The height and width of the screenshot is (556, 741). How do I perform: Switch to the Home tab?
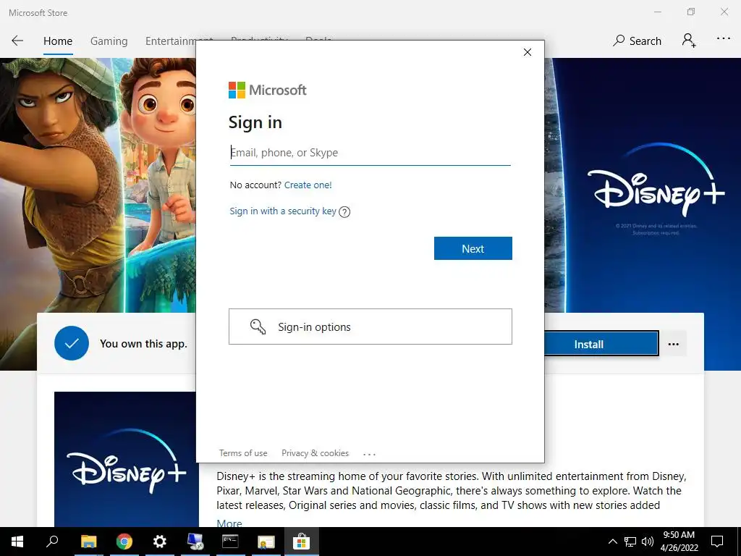pos(58,41)
